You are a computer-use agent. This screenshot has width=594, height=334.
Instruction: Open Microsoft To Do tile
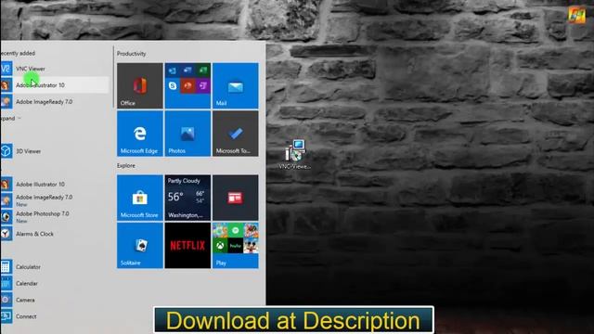pyautogui.click(x=235, y=134)
